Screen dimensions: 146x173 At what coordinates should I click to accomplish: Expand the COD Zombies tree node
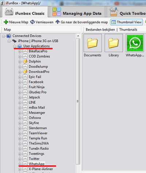[x=20, y=57]
